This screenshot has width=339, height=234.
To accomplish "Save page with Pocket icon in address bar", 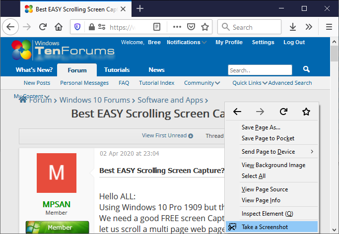I will (191, 27).
